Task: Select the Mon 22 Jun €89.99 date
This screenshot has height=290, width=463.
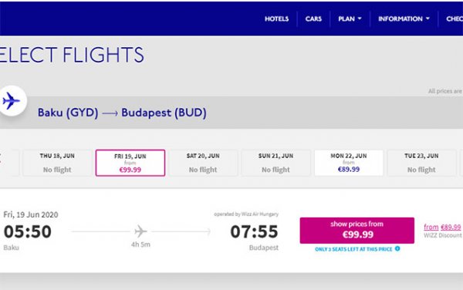Action: coord(349,163)
